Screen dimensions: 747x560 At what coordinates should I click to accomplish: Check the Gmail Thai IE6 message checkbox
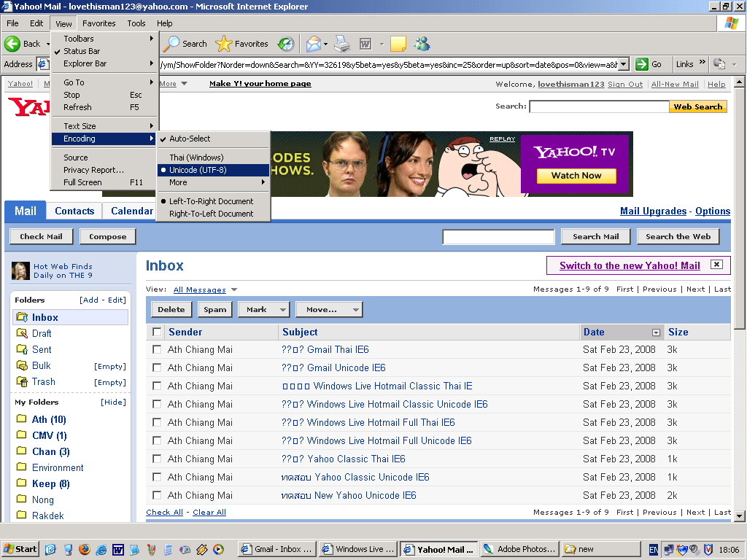pos(157,349)
